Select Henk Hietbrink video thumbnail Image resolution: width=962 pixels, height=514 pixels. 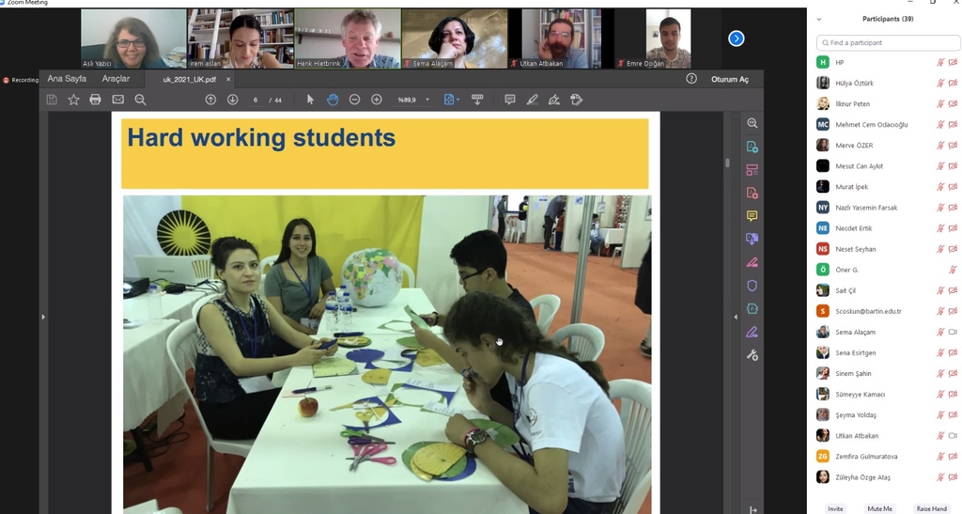pos(348,38)
